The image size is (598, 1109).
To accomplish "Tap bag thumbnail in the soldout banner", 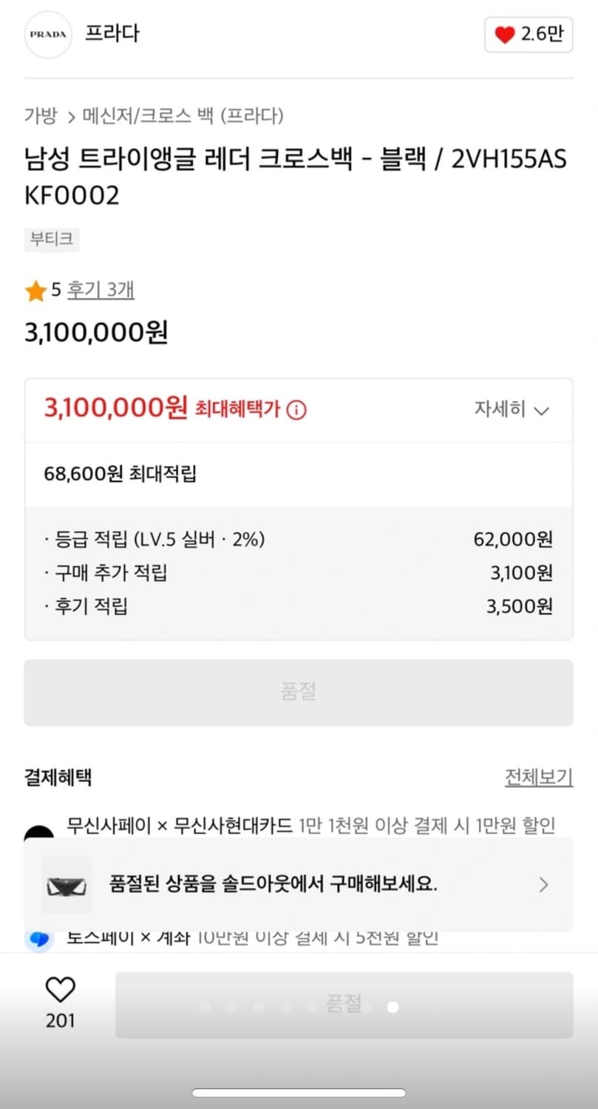I will (67, 885).
